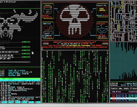
Task: Select the F7 Nice - key in htop footer
Action: pos(17,102)
